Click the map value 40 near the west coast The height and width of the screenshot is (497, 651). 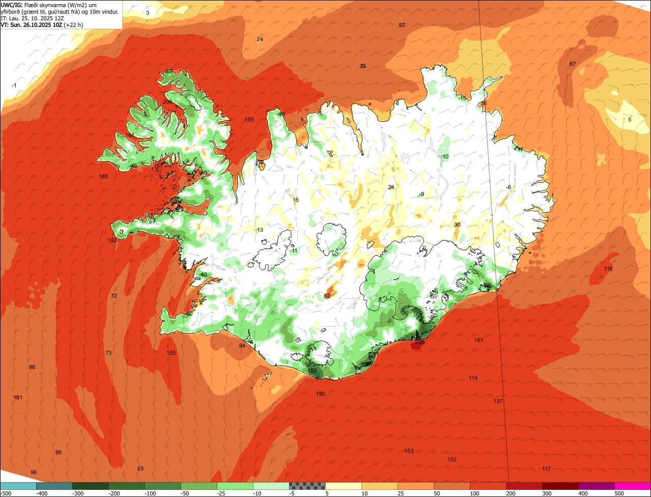pos(203,274)
